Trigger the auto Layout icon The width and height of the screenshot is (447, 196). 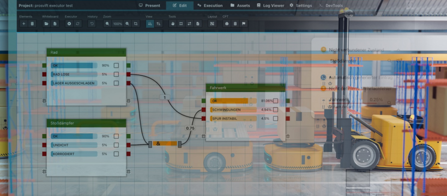tap(212, 23)
